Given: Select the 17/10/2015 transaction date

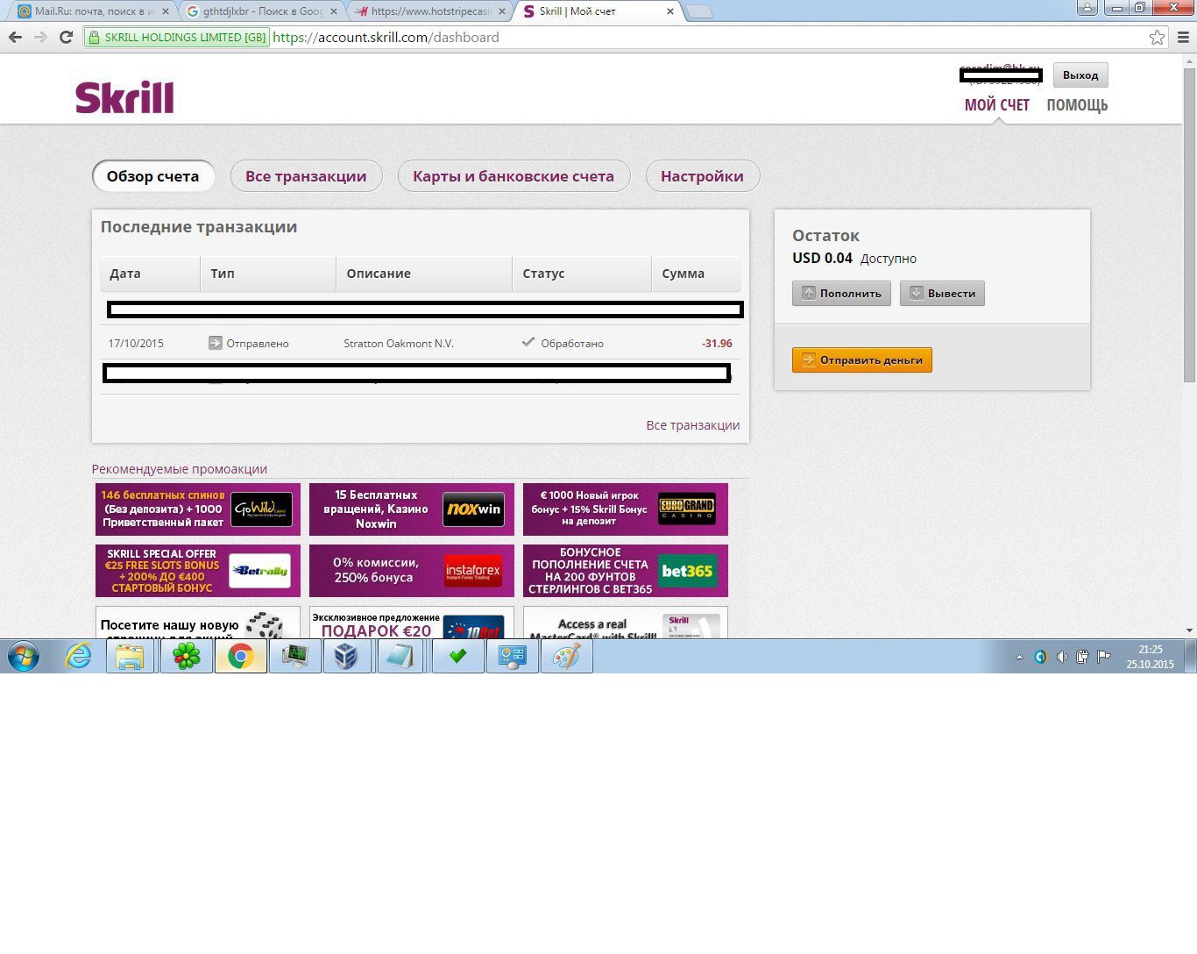Looking at the screenshot, I should tap(136, 344).
